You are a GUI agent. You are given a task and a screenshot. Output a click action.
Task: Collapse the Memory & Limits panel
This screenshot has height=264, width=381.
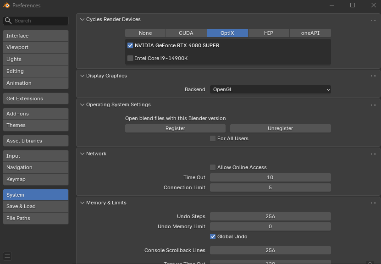[x=83, y=203]
